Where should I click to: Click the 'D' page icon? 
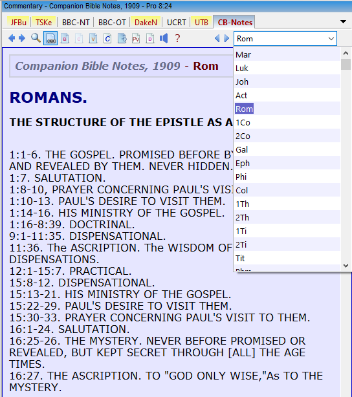pos(150,39)
